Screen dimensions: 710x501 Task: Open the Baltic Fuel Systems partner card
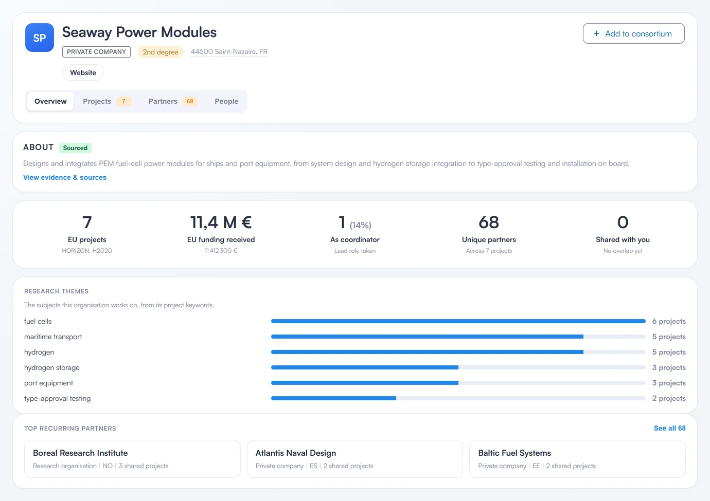pyautogui.click(x=577, y=459)
